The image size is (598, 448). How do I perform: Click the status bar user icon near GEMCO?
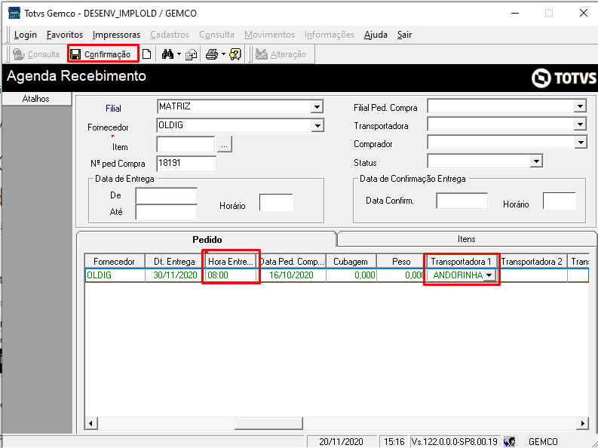[x=509, y=442]
